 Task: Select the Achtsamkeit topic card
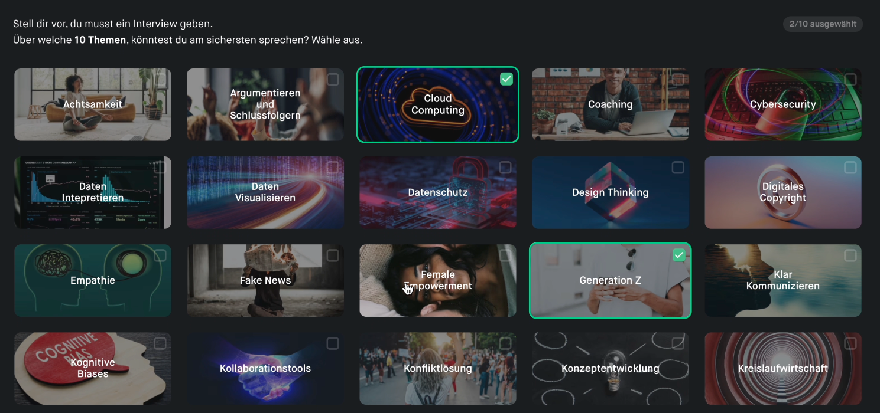tap(93, 104)
